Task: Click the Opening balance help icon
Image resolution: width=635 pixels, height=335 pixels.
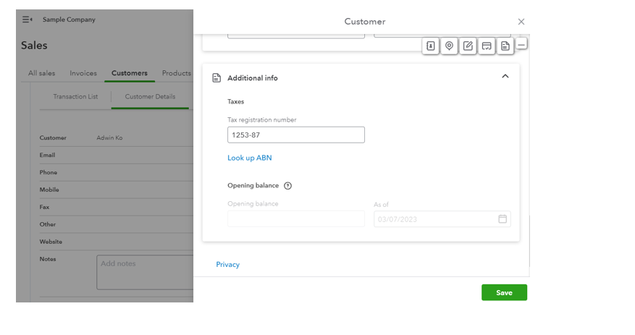Action: (288, 186)
